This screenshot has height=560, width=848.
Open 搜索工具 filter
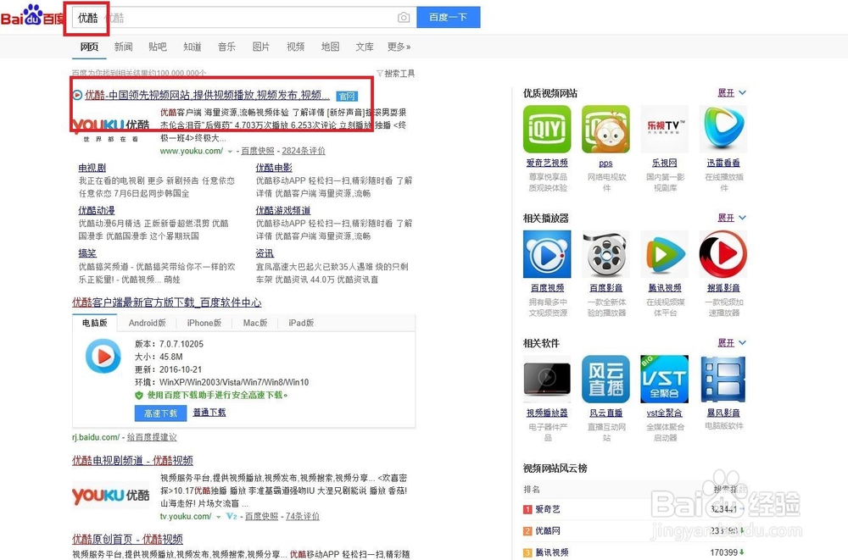click(396, 73)
